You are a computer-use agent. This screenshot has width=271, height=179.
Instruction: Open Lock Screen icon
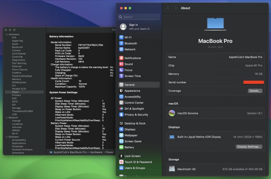point(121,156)
